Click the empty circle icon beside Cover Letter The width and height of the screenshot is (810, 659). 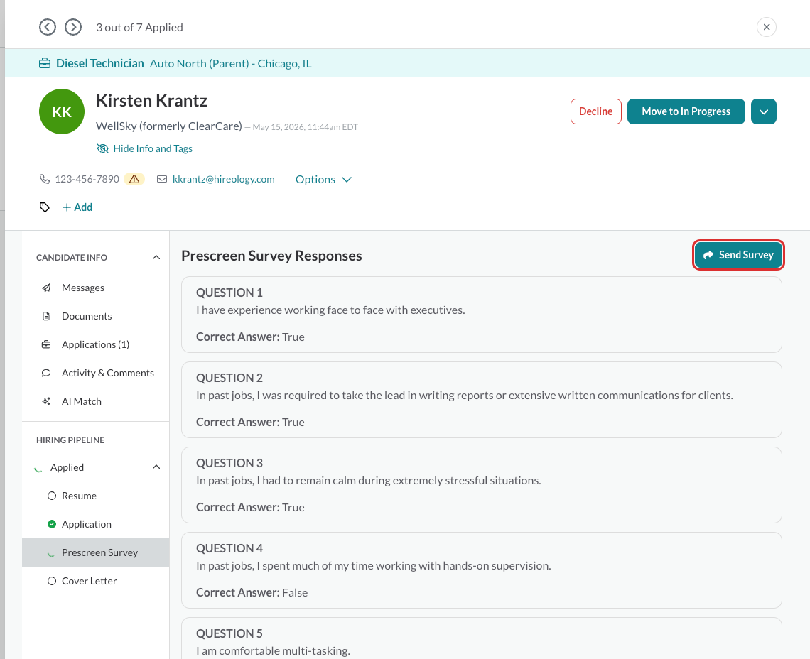click(52, 581)
